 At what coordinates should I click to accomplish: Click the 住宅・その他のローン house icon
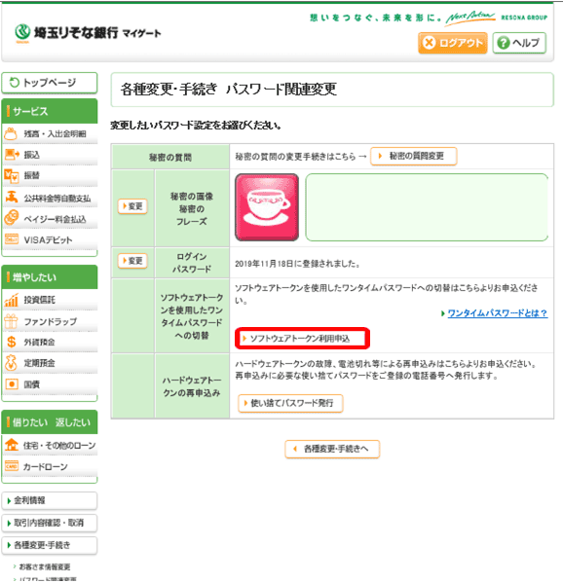[11, 445]
